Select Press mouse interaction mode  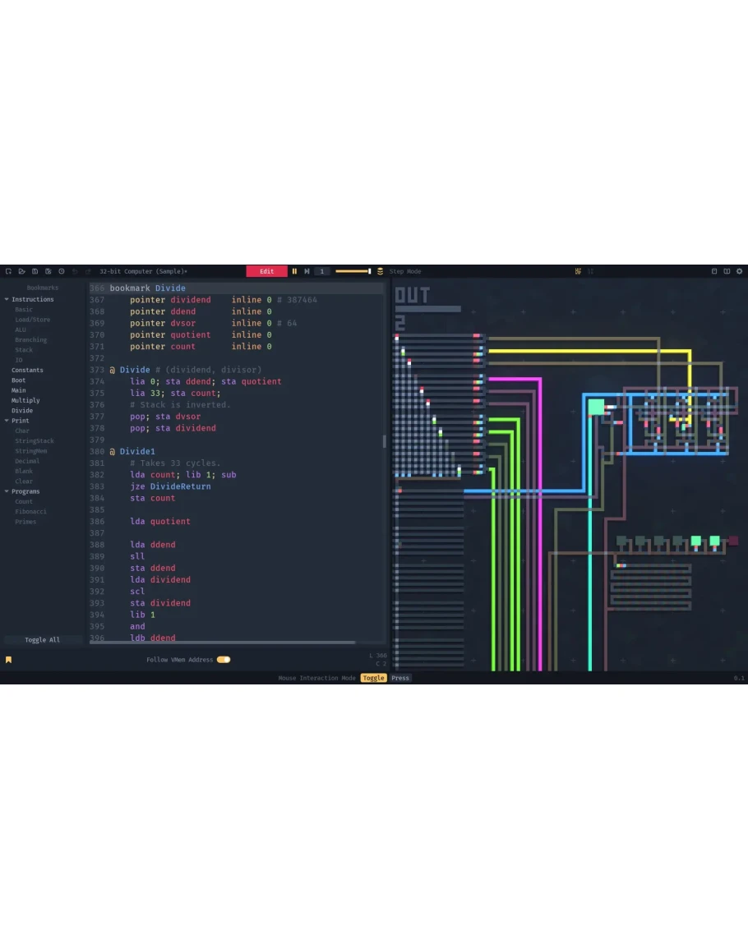pos(400,678)
